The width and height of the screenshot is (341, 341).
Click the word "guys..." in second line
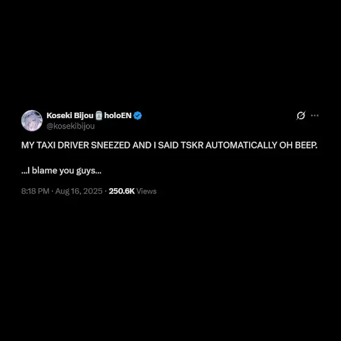pyautogui.click(x=89, y=171)
